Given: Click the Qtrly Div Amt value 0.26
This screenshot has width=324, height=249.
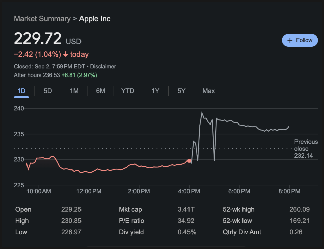Looking at the screenshot, I should [x=296, y=232].
